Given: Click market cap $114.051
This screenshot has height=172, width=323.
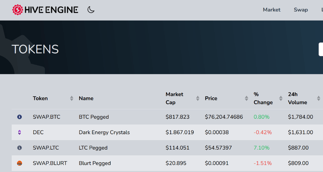Looking at the screenshot, I should 177,148.
